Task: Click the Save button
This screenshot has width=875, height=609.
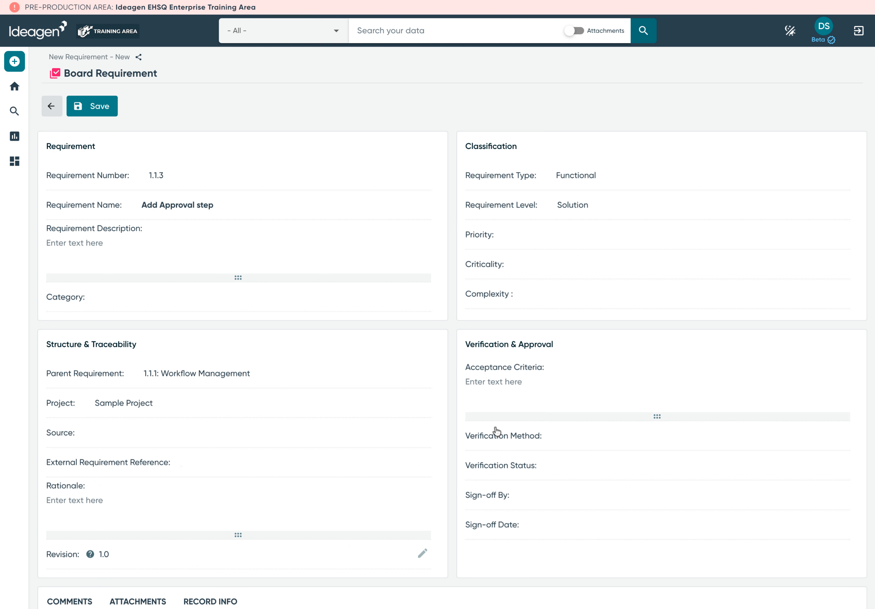Action: coord(92,106)
